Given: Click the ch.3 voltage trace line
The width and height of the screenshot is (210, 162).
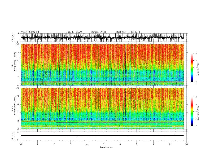Looking at the screenshot, I should pyautogui.click(x=102, y=136).
